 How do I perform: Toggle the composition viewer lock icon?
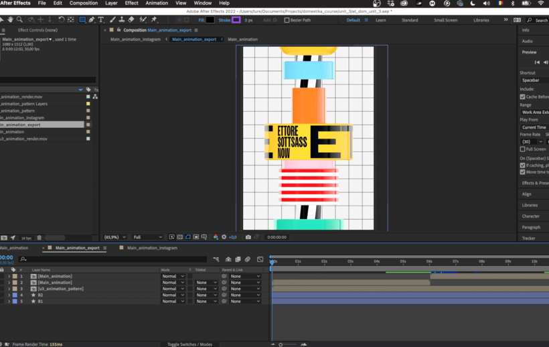[x=119, y=29]
